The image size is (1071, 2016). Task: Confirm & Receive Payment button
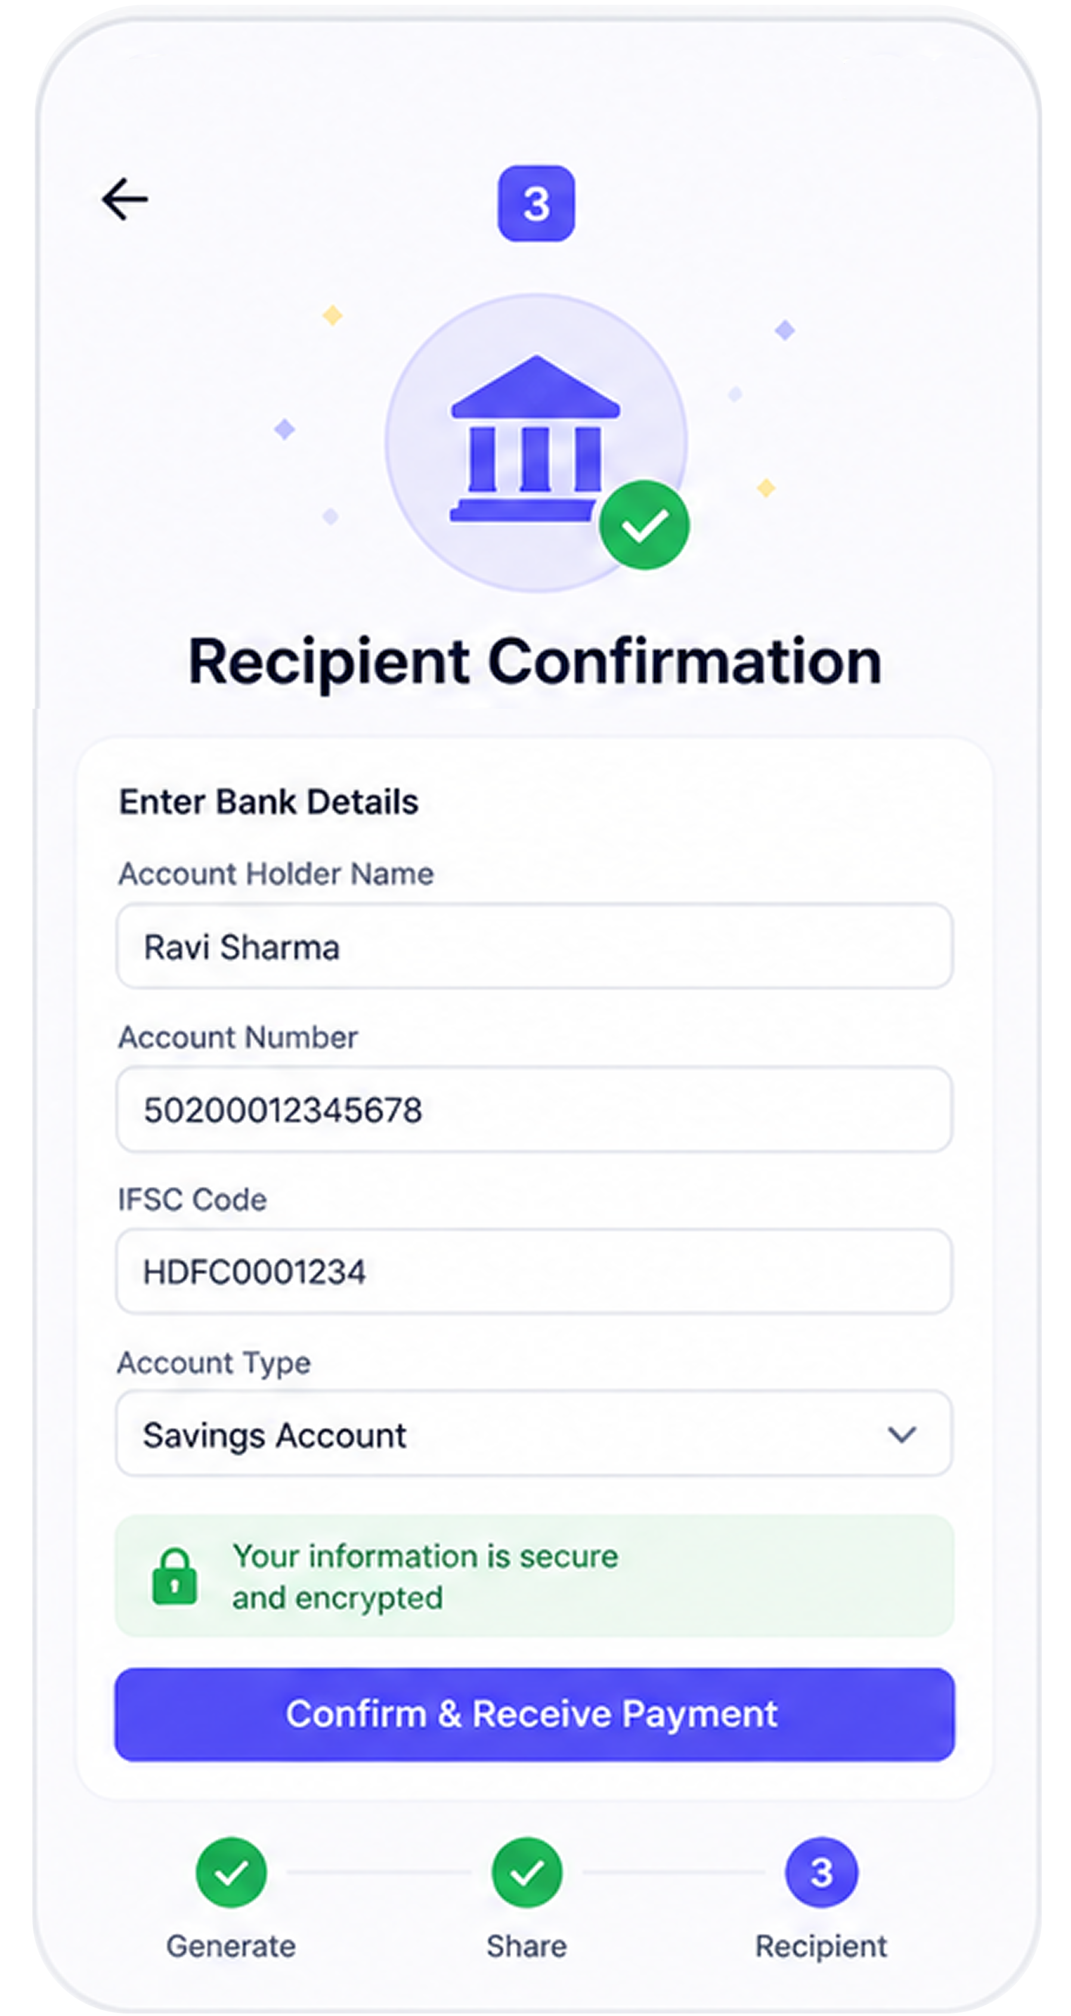point(534,1714)
